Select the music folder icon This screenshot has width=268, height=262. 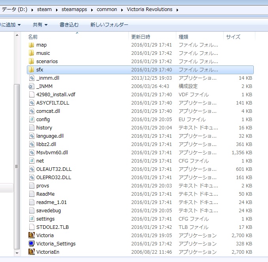pyautogui.click(x=32, y=53)
